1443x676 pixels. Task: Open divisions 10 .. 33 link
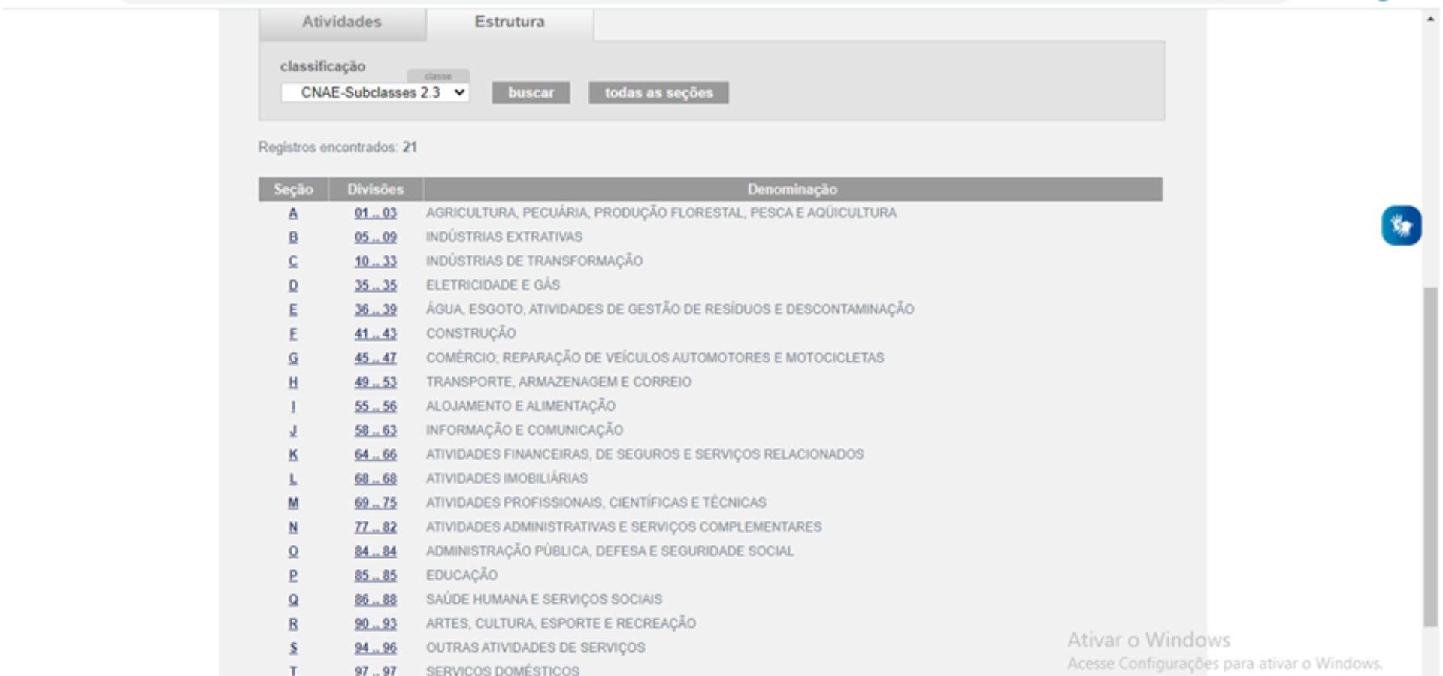point(376,261)
